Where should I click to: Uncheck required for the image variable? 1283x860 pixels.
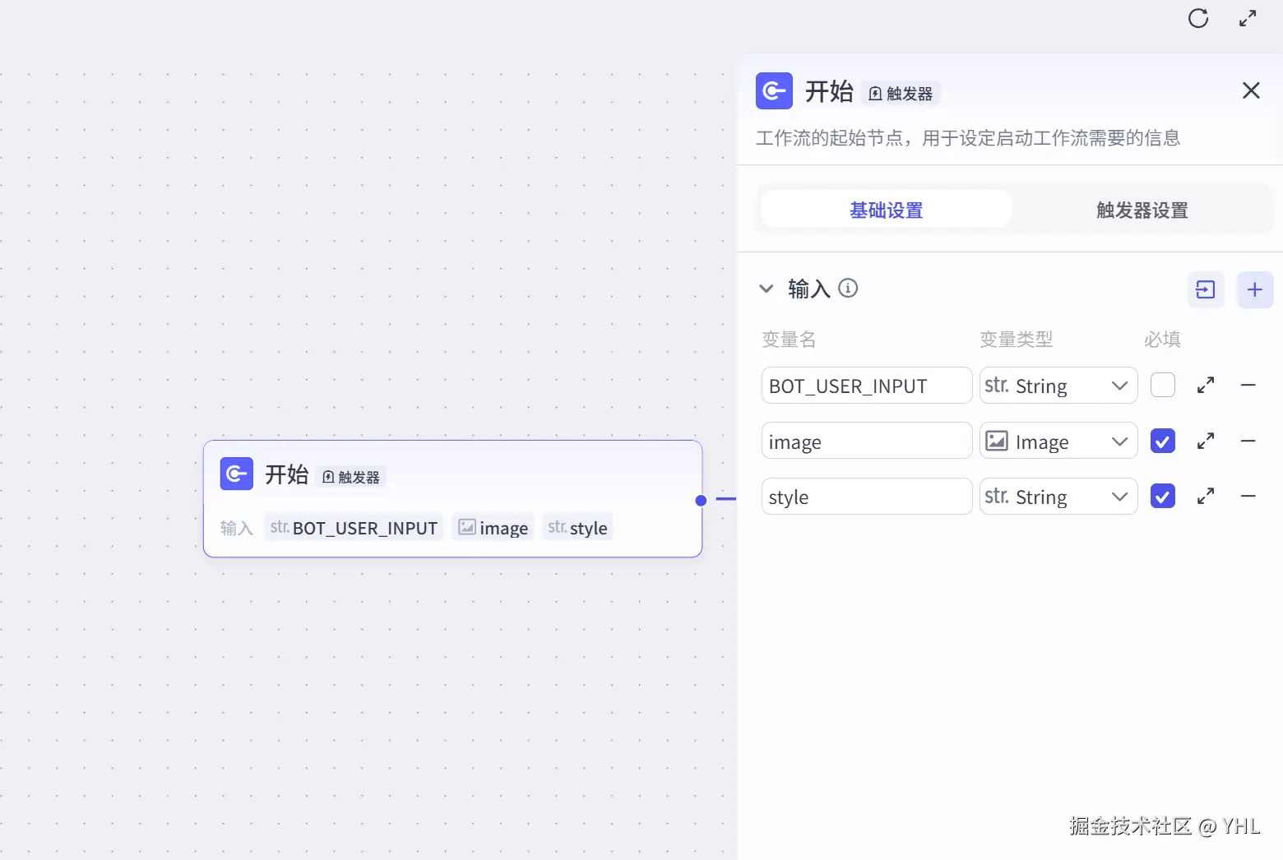coord(1163,442)
